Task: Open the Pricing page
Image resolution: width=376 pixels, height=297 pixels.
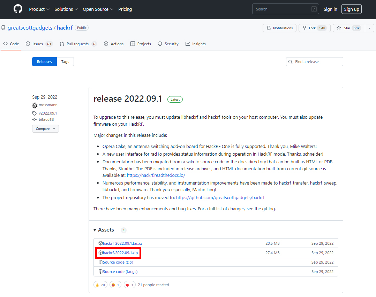Action: click(125, 9)
